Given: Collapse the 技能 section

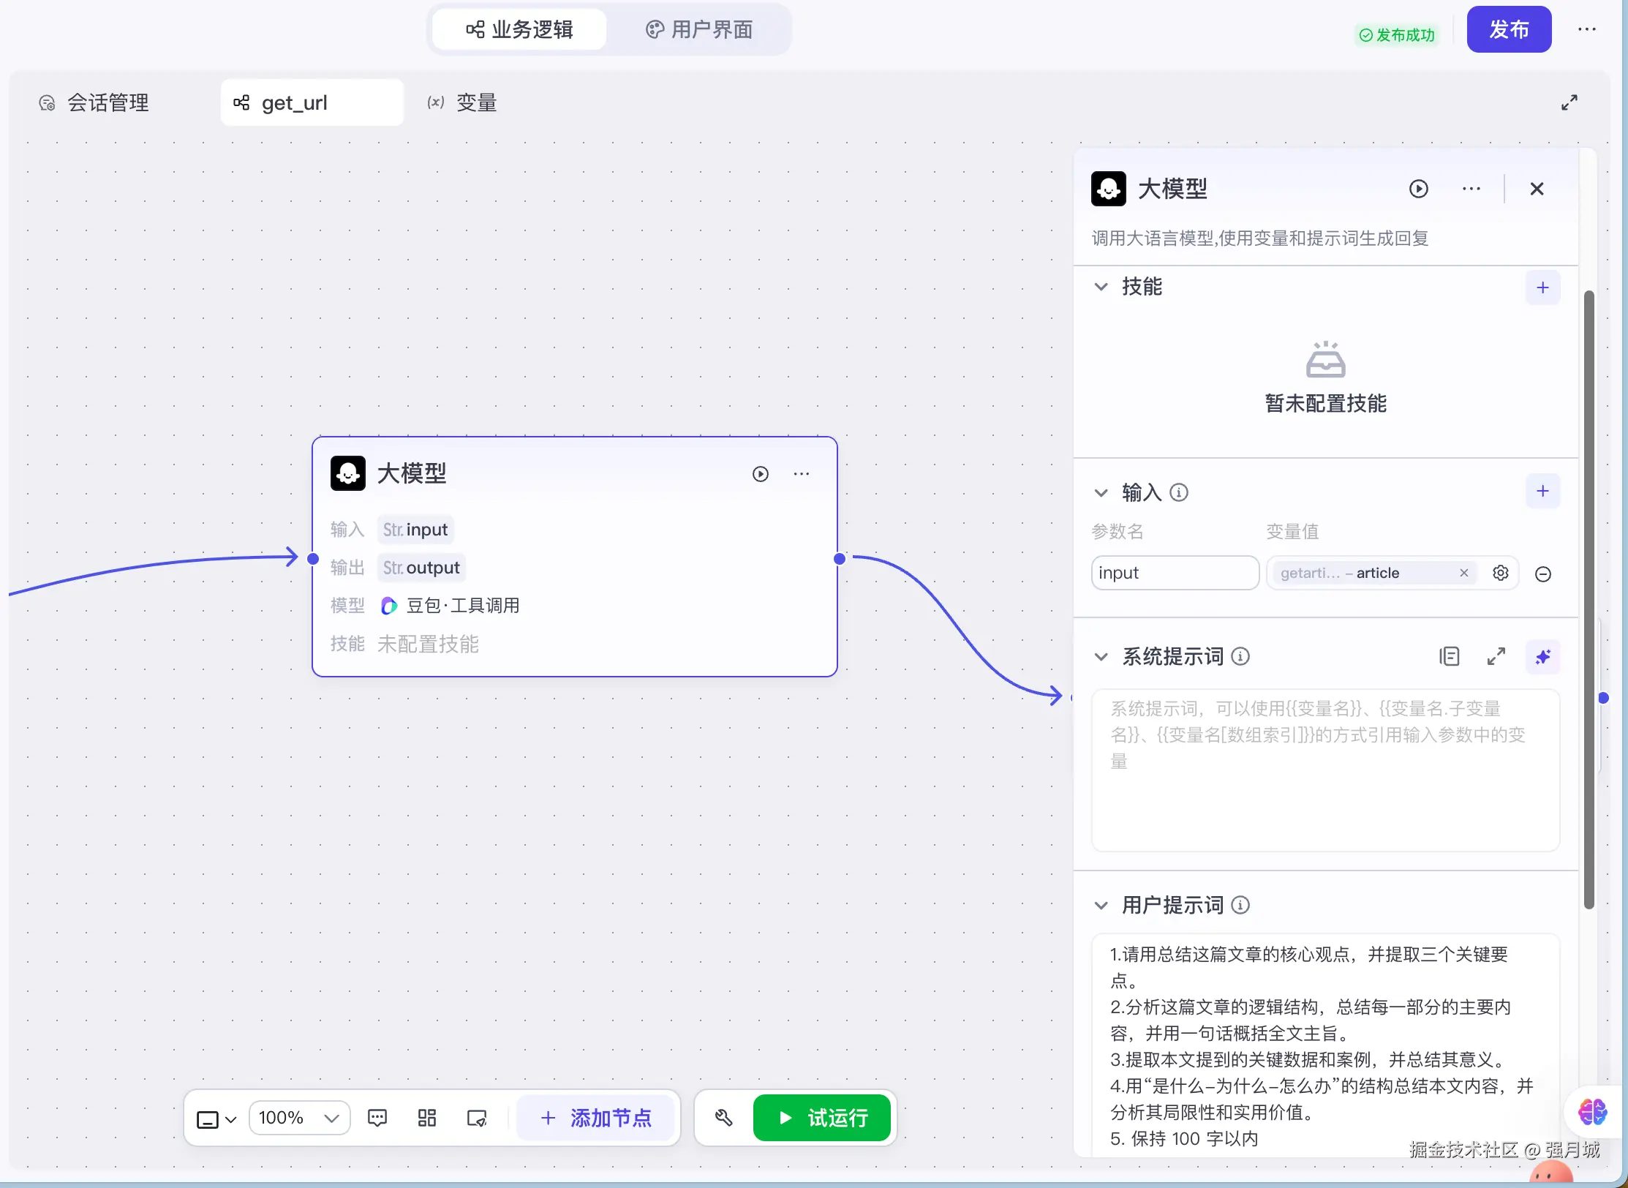Looking at the screenshot, I should point(1101,287).
